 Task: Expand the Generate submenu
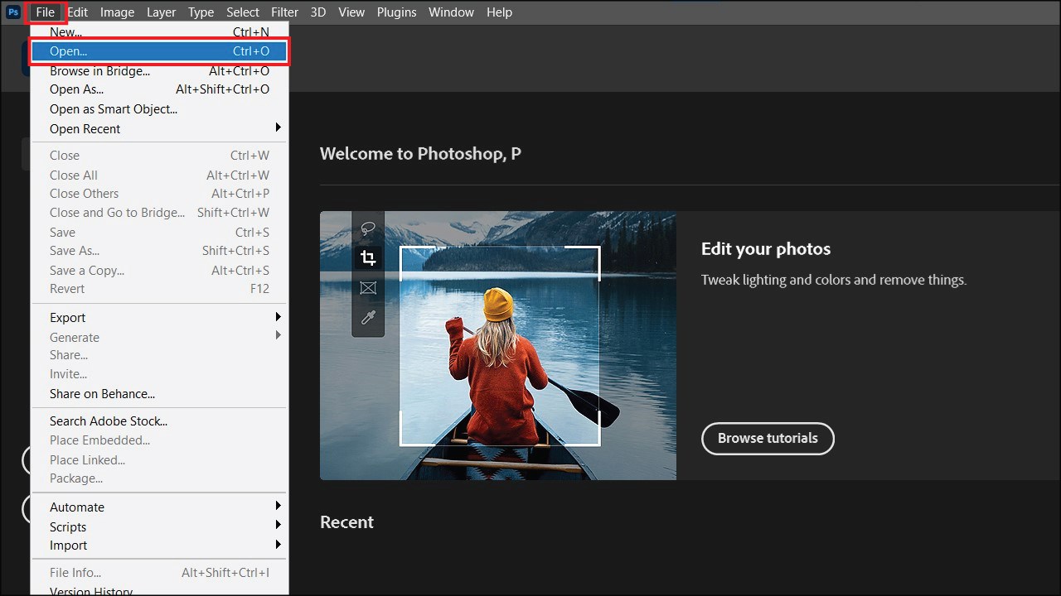point(74,337)
